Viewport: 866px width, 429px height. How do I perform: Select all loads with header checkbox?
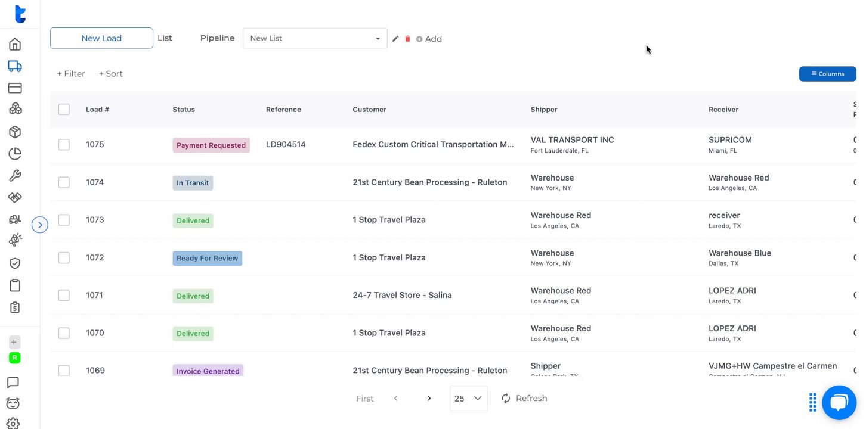64,110
